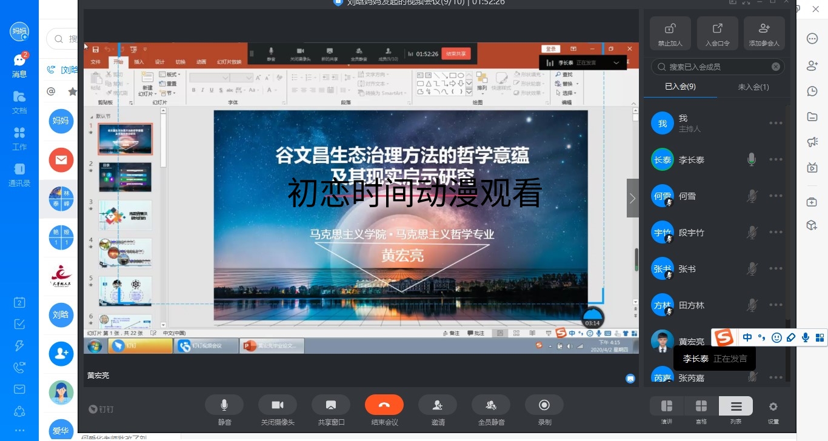828x441 pixels.
Task: Start recording with the 录制 button
Action: (x=544, y=405)
